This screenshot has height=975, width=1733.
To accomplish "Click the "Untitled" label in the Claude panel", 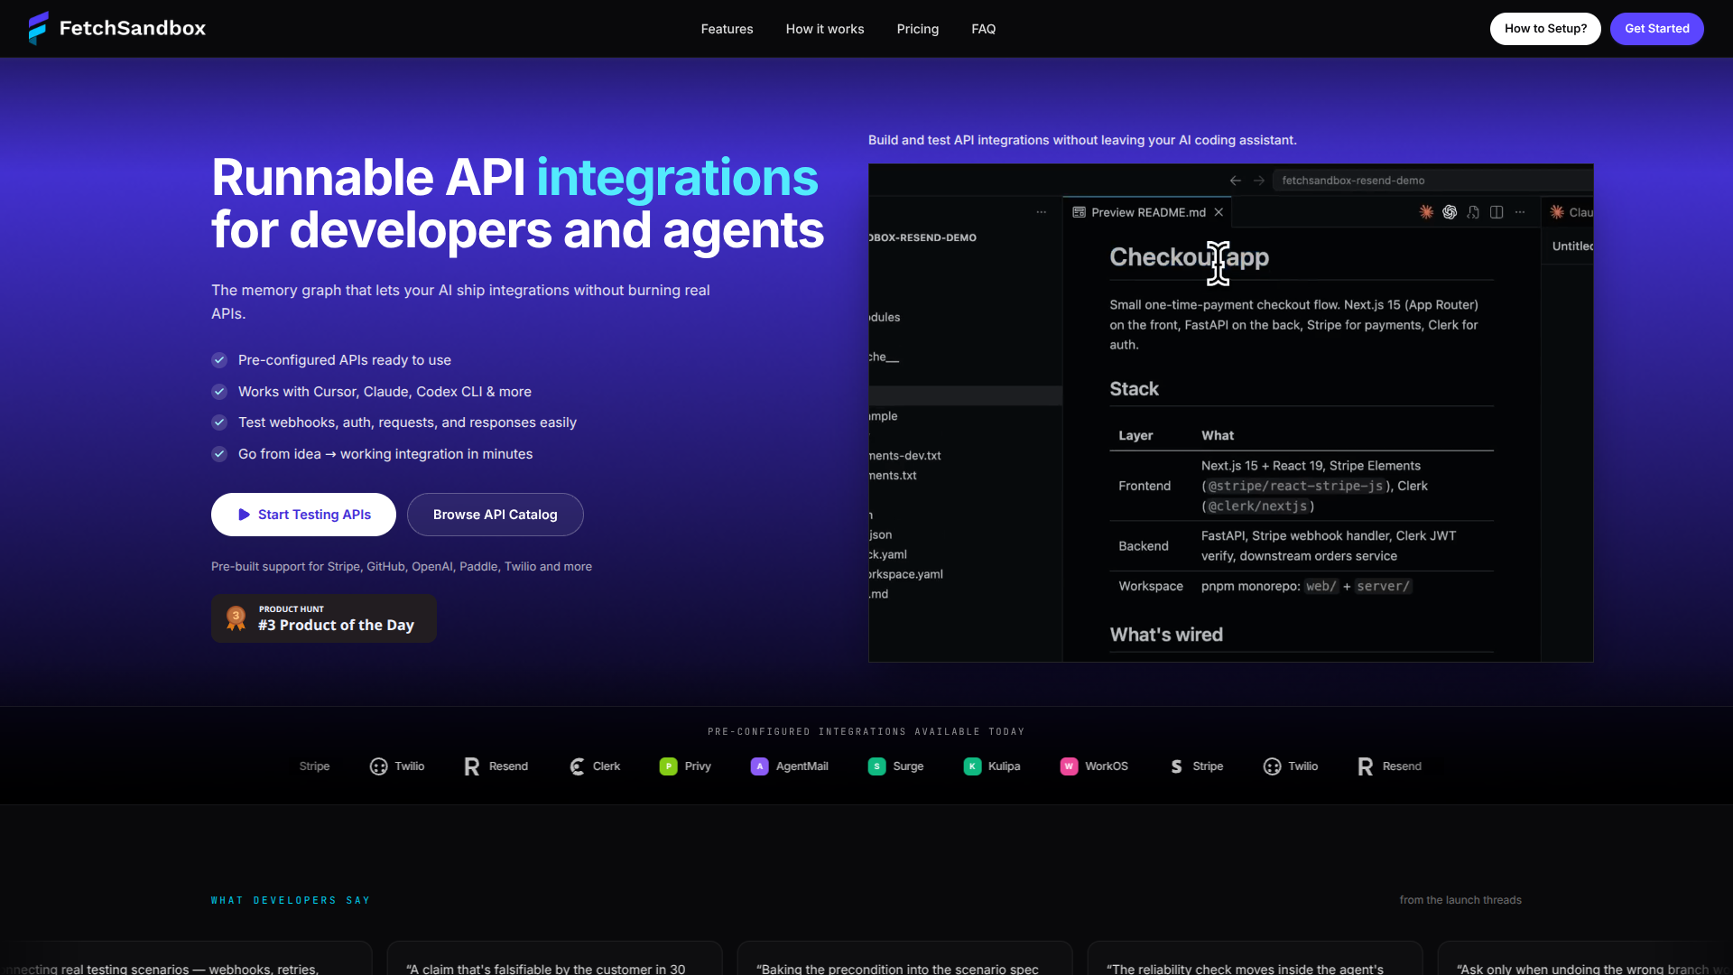I will [x=1572, y=246].
